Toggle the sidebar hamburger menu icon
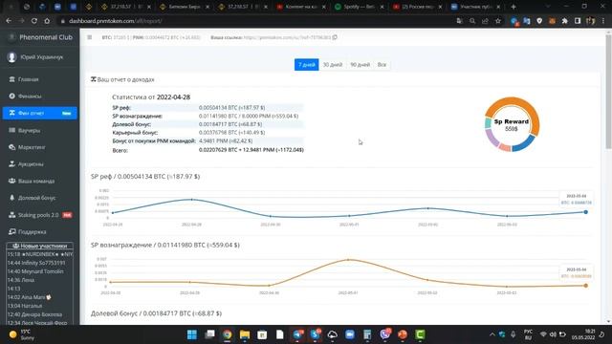 [x=90, y=37]
